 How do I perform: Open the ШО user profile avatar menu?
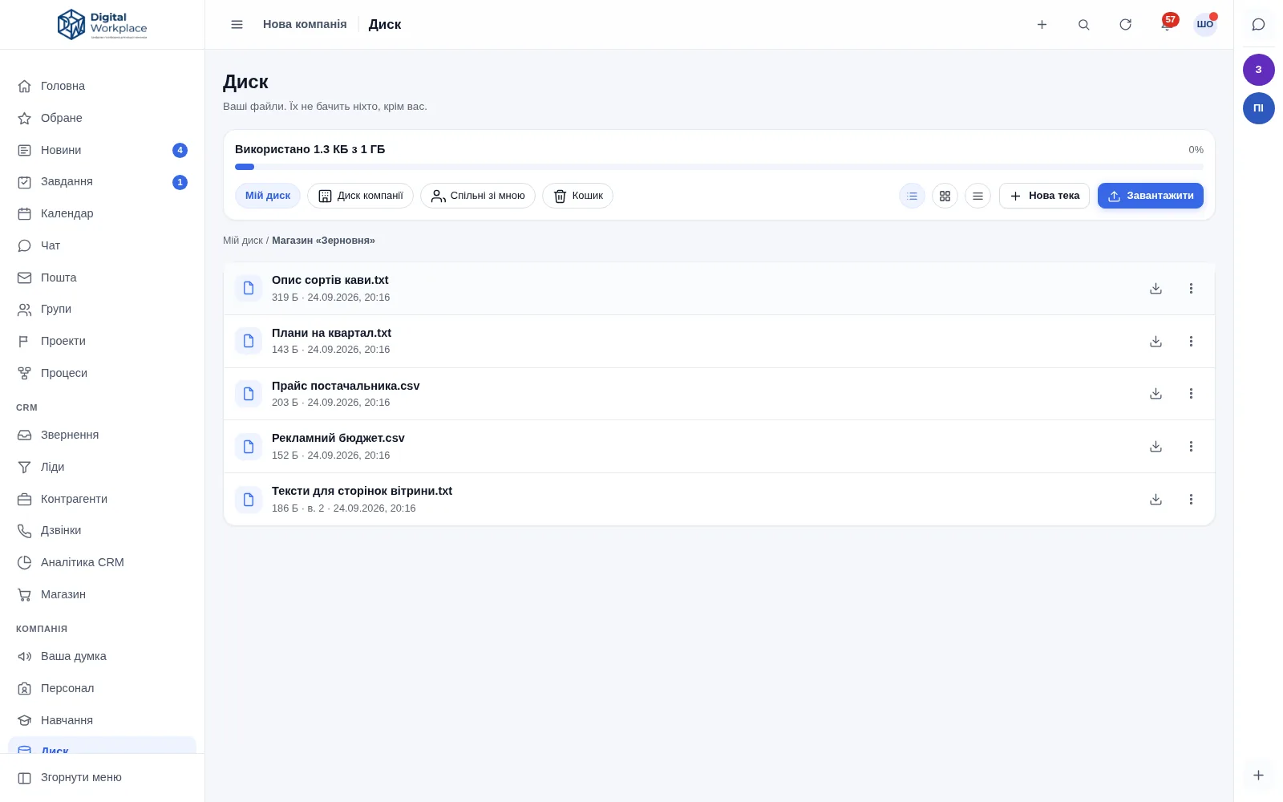click(x=1204, y=25)
